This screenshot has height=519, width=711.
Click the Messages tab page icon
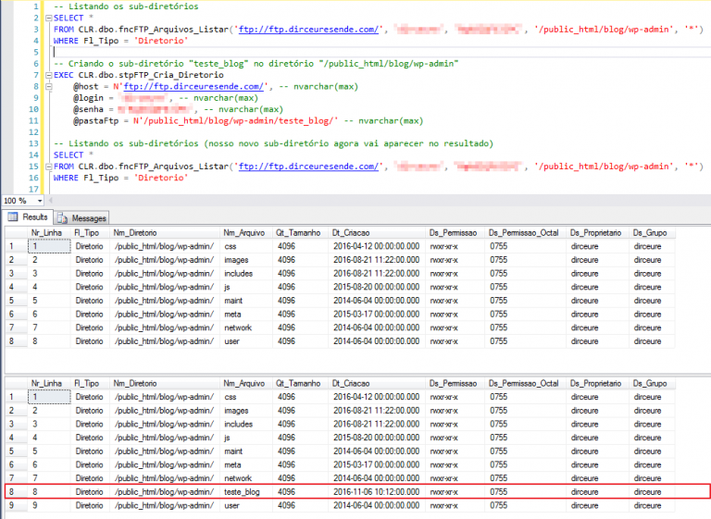click(63, 218)
